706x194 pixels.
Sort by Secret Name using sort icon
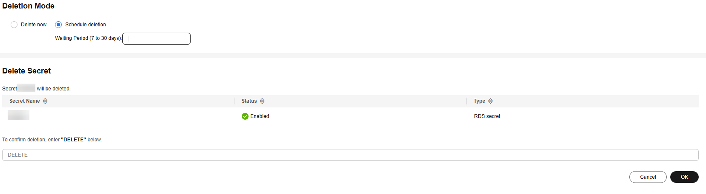point(45,101)
